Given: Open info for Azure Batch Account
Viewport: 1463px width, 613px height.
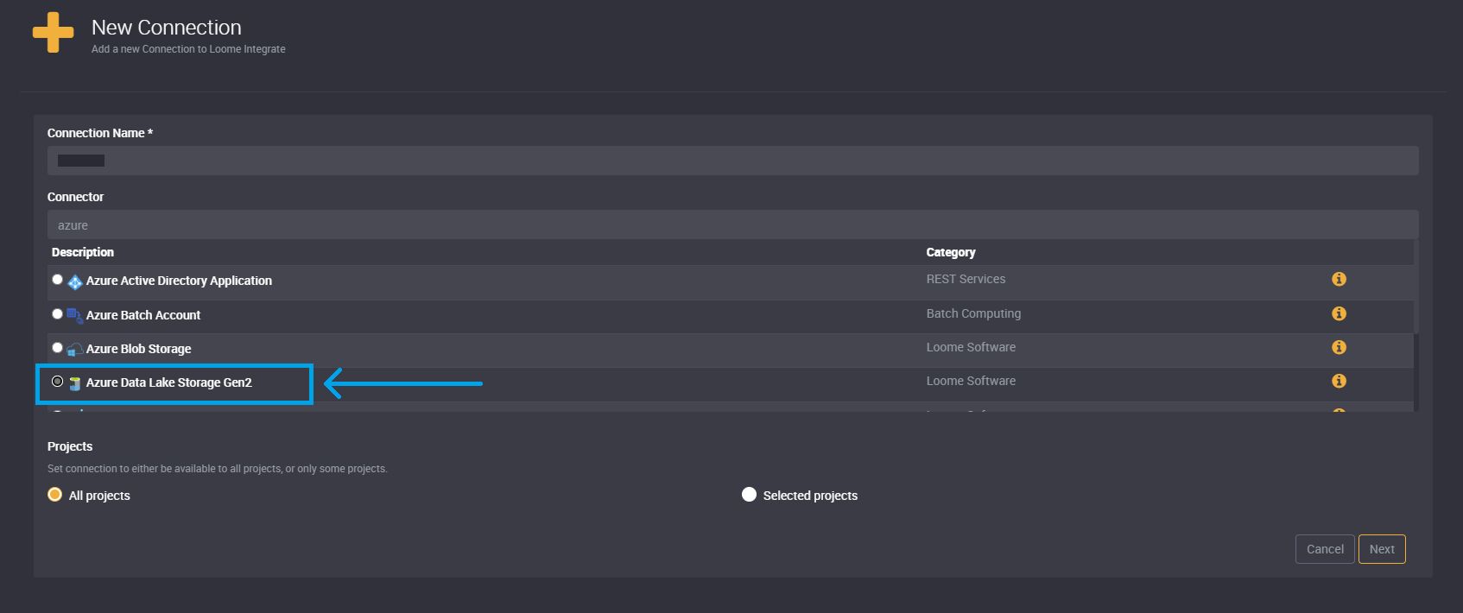Looking at the screenshot, I should pos(1339,313).
